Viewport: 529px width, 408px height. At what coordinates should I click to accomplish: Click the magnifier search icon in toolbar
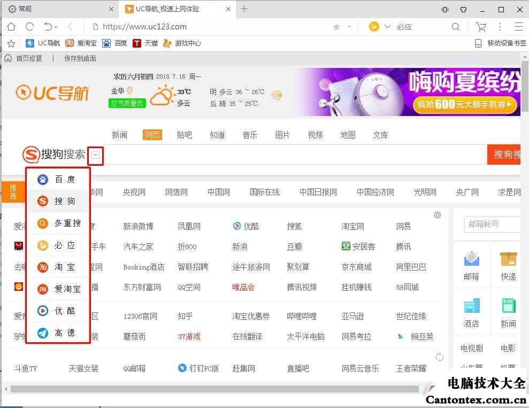tap(455, 27)
